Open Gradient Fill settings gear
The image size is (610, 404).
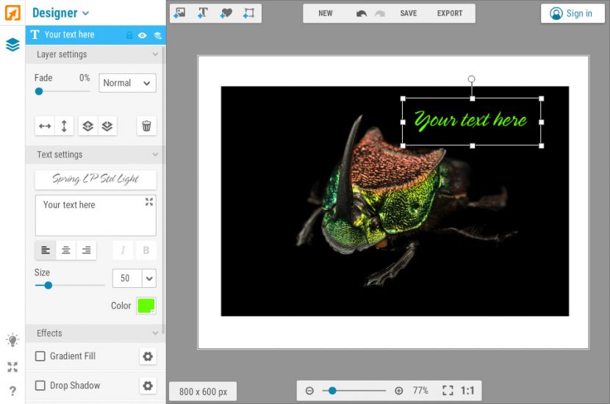[x=148, y=356]
